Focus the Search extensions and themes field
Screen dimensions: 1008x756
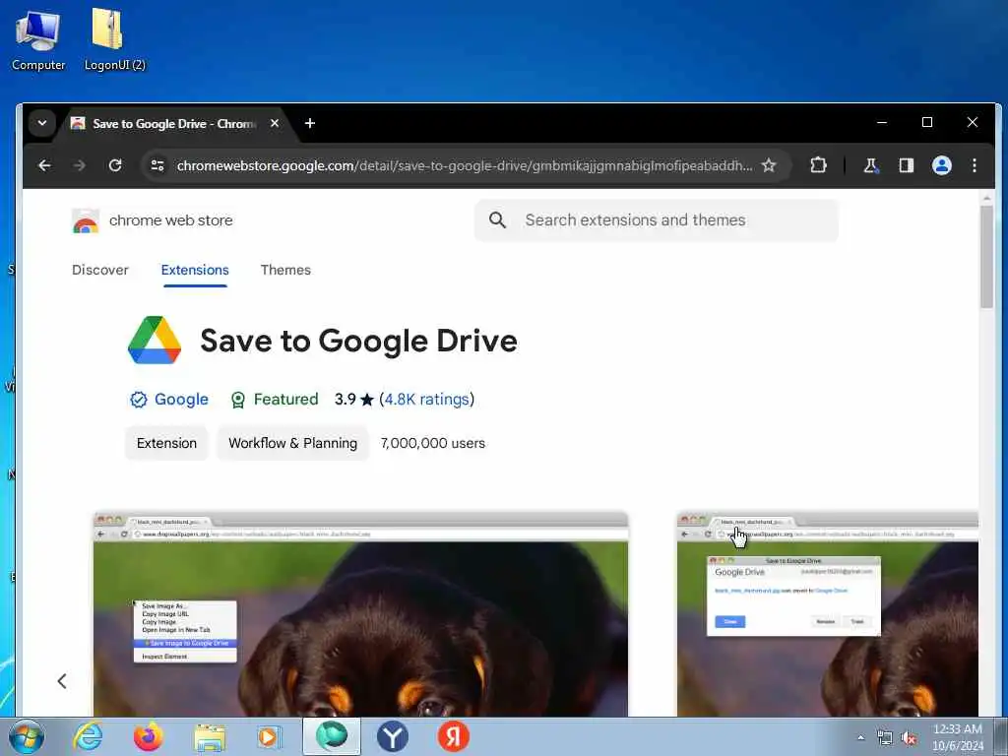click(x=657, y=220)
